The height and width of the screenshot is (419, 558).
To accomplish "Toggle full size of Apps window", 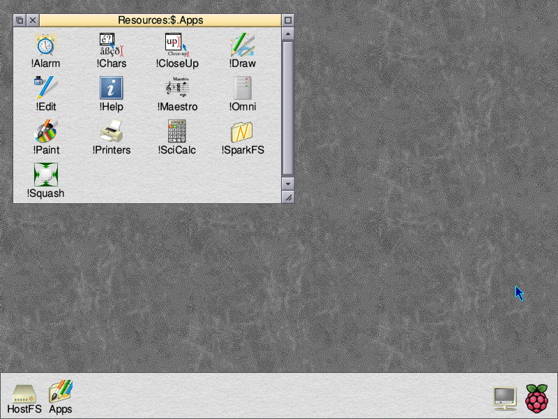I will 288,20.
